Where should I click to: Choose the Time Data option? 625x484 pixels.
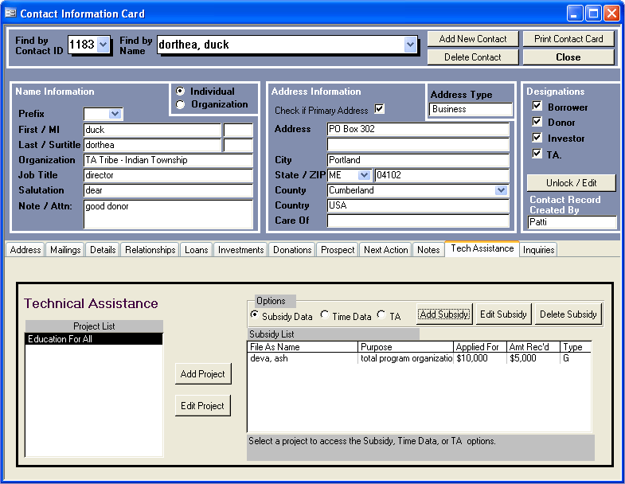tap(325, 316)
